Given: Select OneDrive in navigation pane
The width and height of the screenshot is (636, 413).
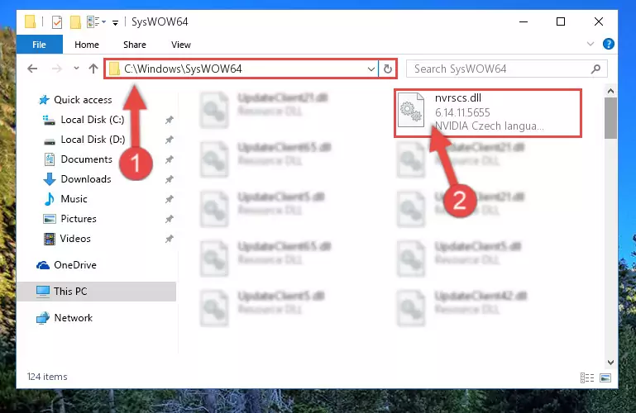Looking at the screenshot, I should (75, 265).
